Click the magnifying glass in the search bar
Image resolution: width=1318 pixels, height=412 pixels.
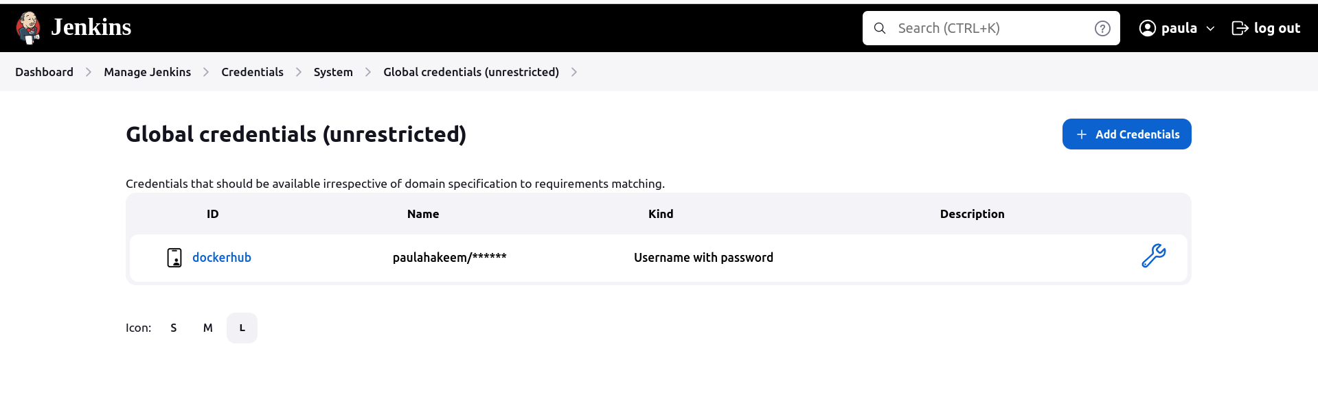(x=880, y=28)
